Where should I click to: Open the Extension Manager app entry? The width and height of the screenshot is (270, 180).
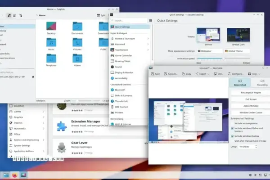(100, 126)
